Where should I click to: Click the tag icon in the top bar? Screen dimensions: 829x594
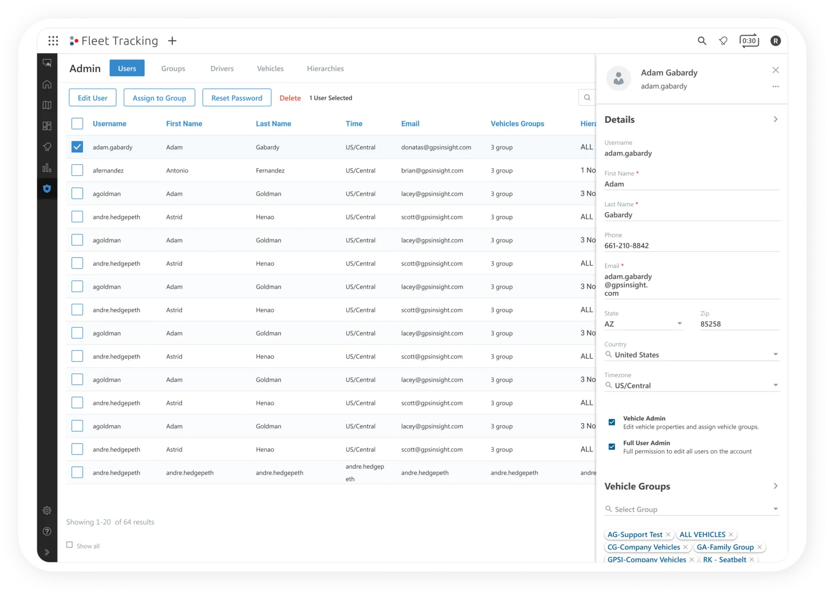tap(723, 41)
